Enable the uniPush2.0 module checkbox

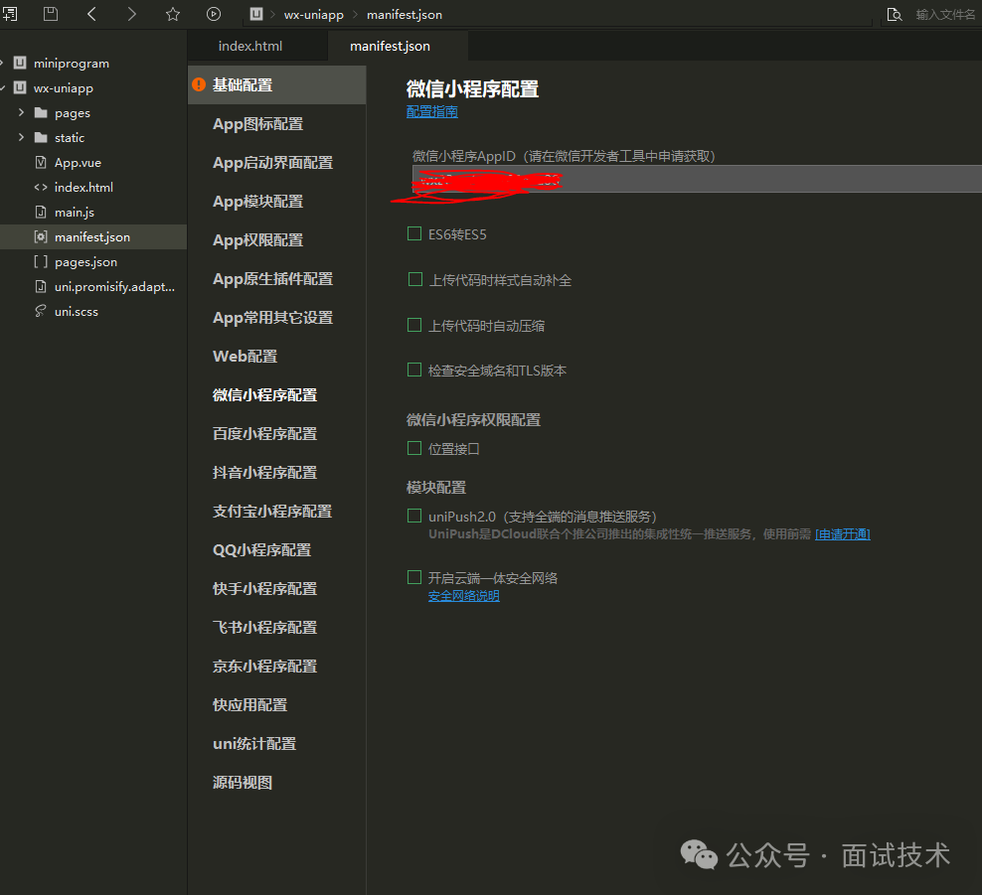413,516
